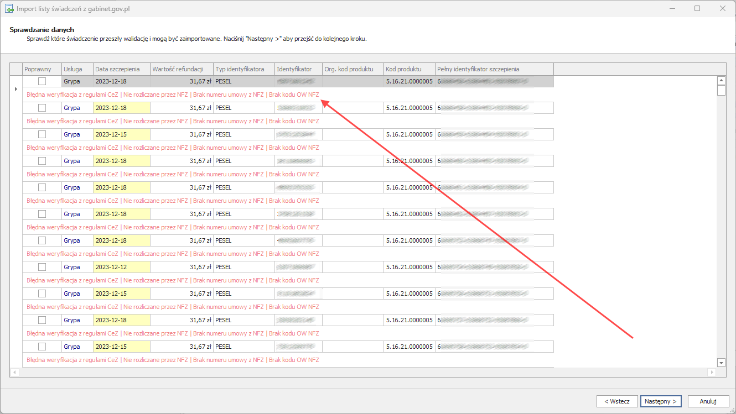Tick the checkbox for the 2023-12-12 row
The image size is (736, 414).
pyautogui.click(x=42, y=267)
